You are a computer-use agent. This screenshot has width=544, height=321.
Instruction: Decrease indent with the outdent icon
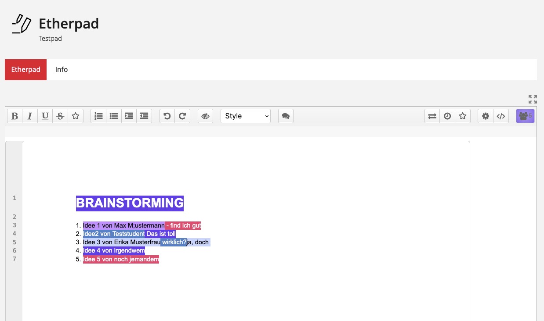tap(144, 116)
